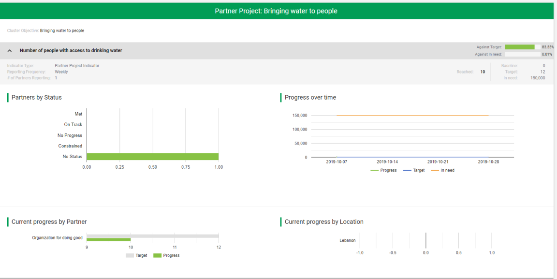This screenshot has height=279, width=557.
Task: Click the green No Status bar
Action: pyautogui.click(x=153, y=157)
